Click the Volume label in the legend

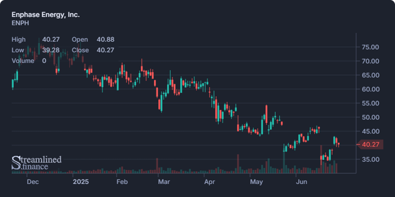tap(23, 61)
